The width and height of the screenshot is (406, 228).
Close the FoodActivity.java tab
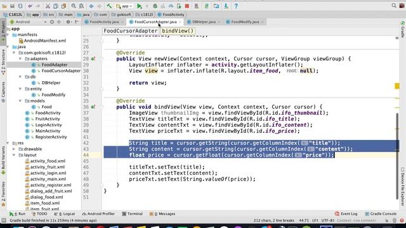tap(122, 22)
